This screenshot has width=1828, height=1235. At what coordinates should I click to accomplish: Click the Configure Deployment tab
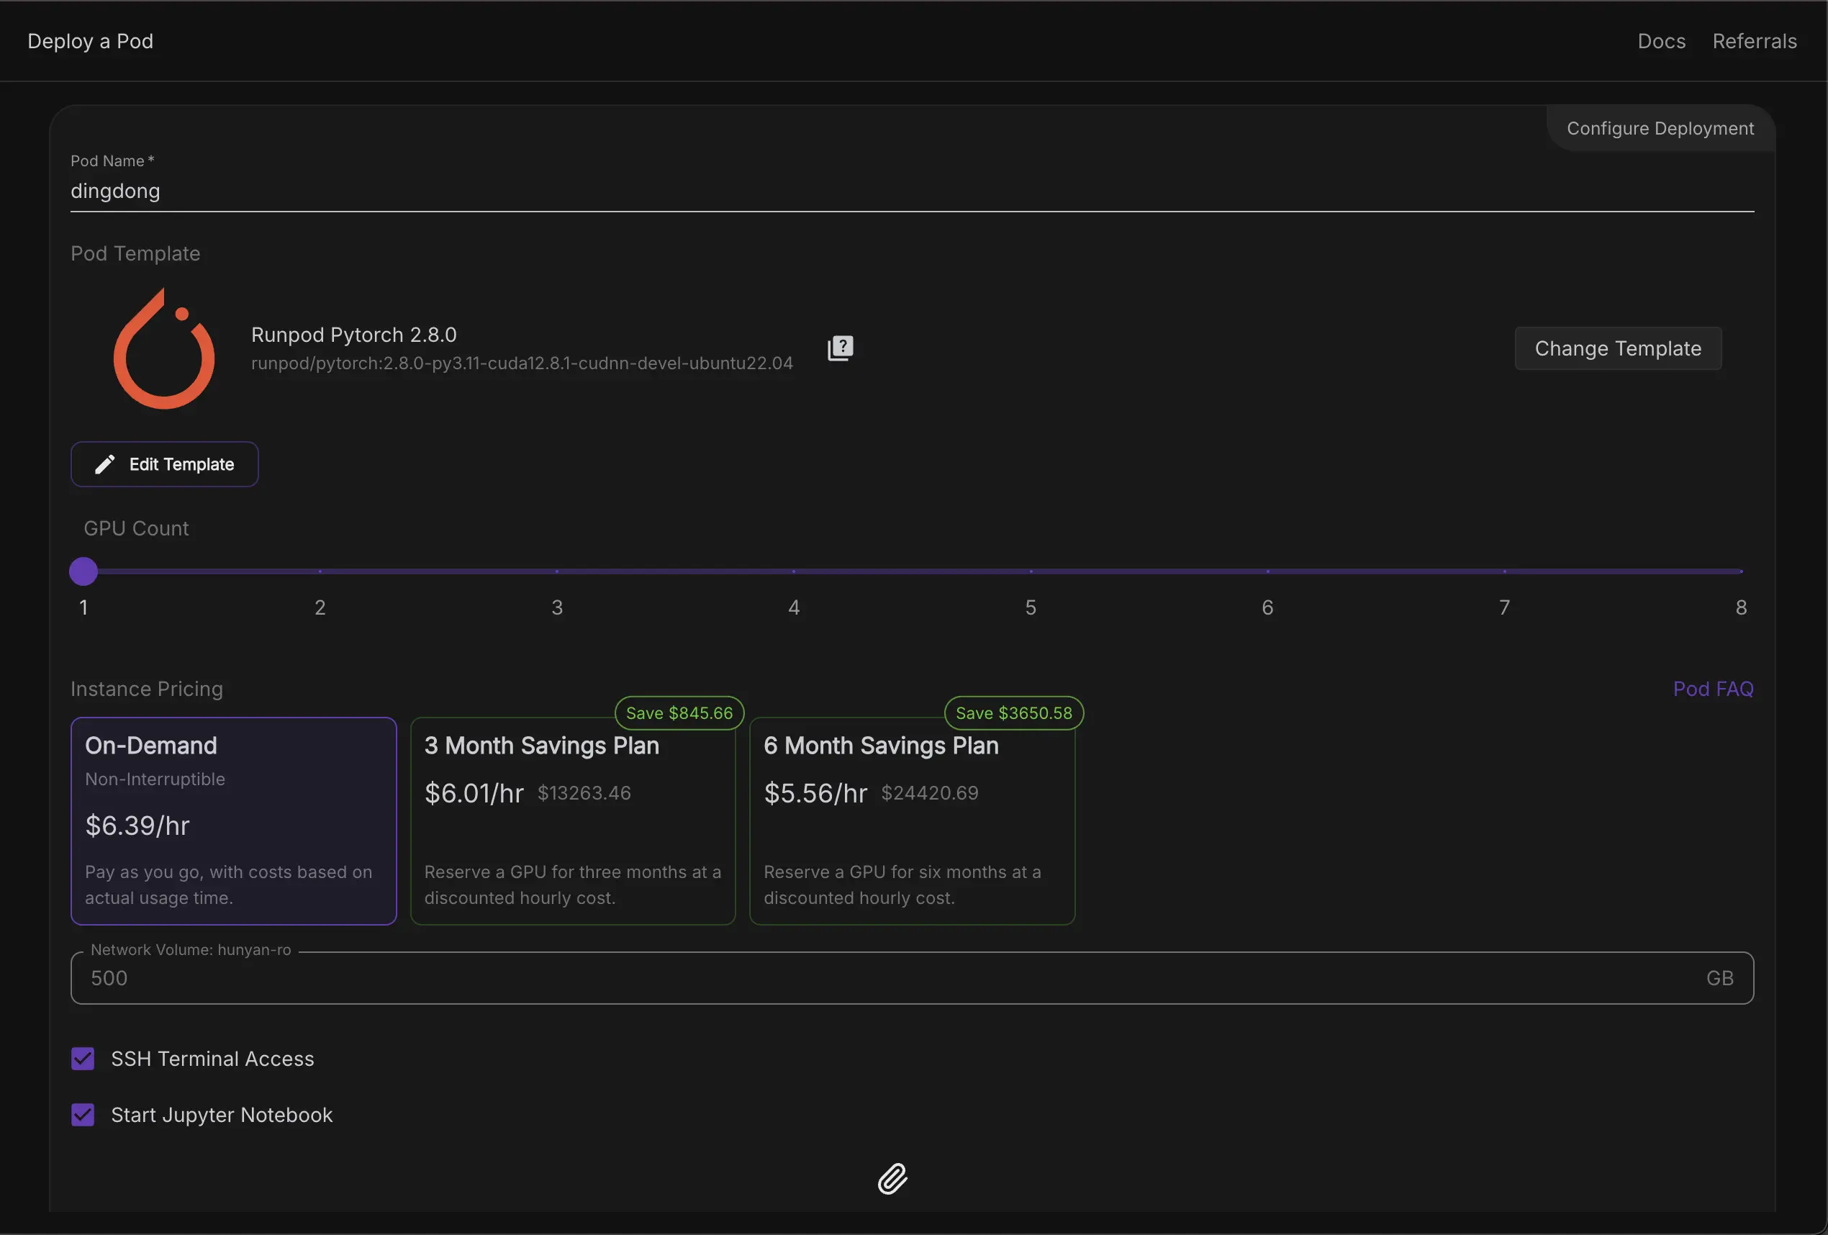1660,128
